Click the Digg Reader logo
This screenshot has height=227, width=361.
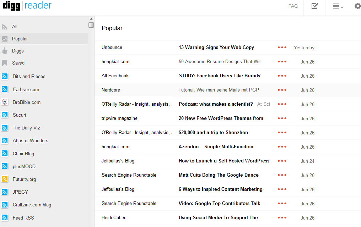[x=27, y=5]
